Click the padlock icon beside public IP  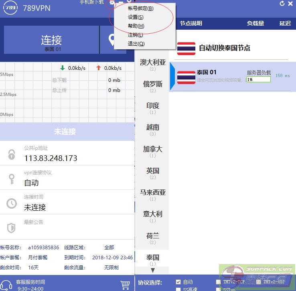click(12, 155)
